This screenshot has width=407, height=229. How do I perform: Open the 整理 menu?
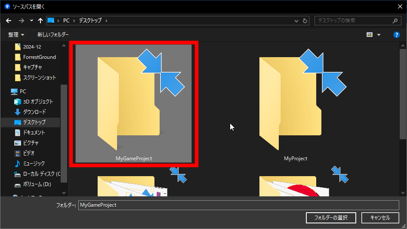16,34
